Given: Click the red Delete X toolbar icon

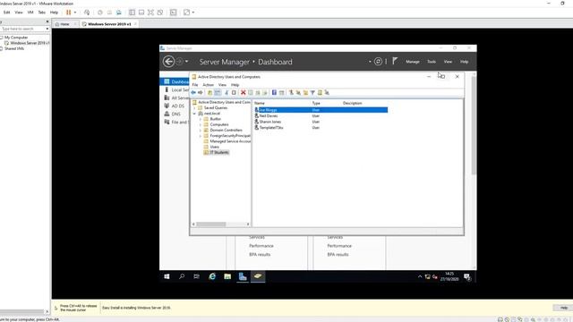Looking at the screenshot, I should [x=243, y=92].
